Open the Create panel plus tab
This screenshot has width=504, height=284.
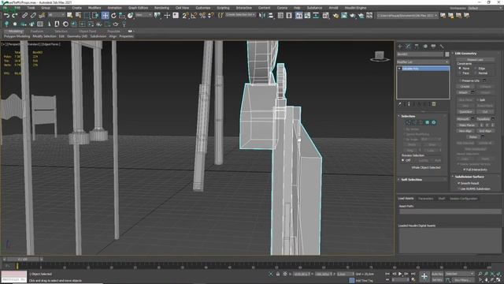click(400, 47)
